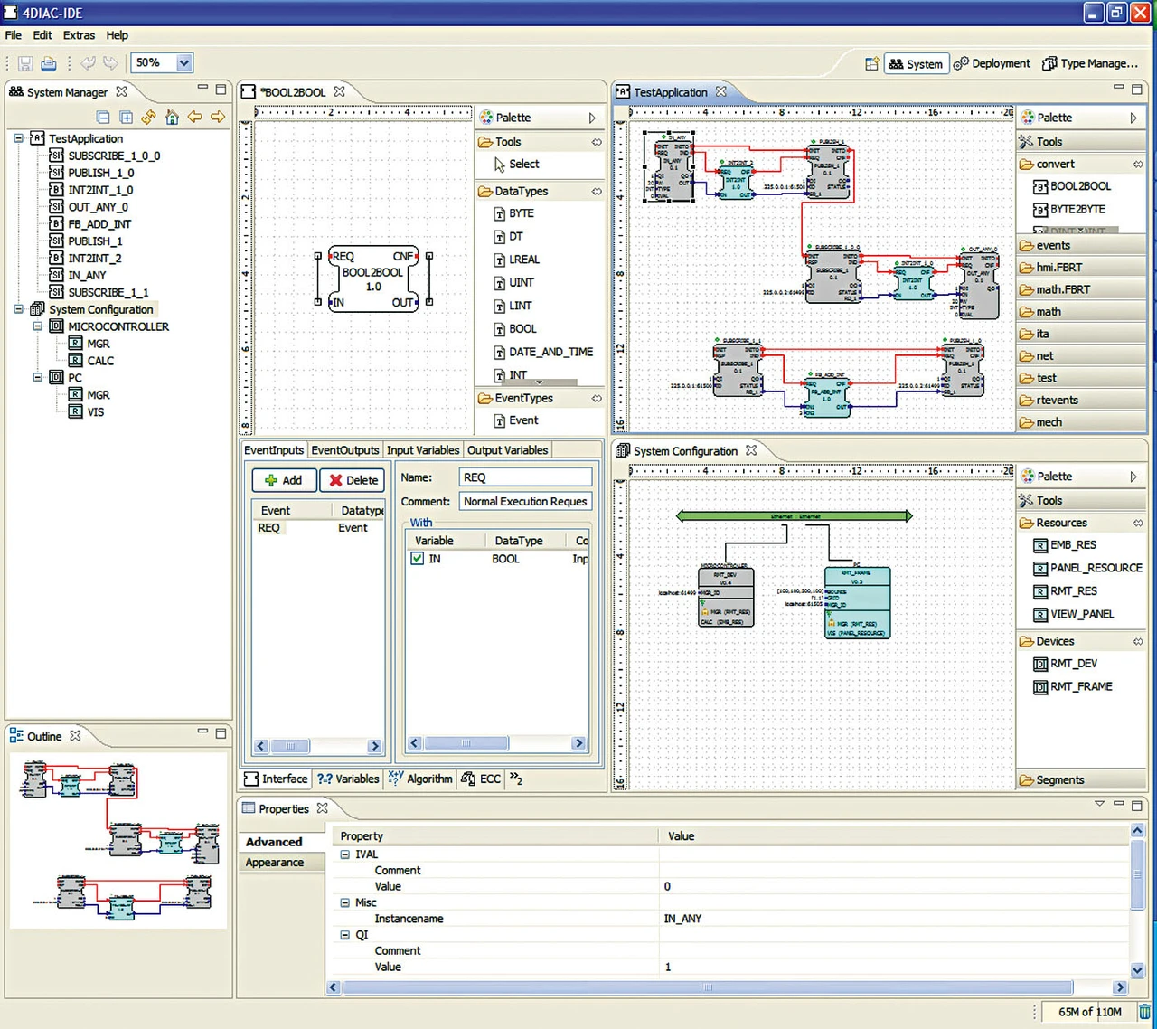Image resolution: width=1157 pixels, height=1029 pixels.
Task: Click the Save icon in the main toolbar
Action: coord(25,63)
